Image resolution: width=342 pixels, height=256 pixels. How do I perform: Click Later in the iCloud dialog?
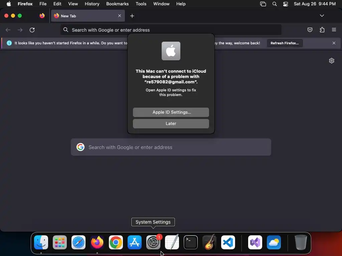tap(171, 123)
